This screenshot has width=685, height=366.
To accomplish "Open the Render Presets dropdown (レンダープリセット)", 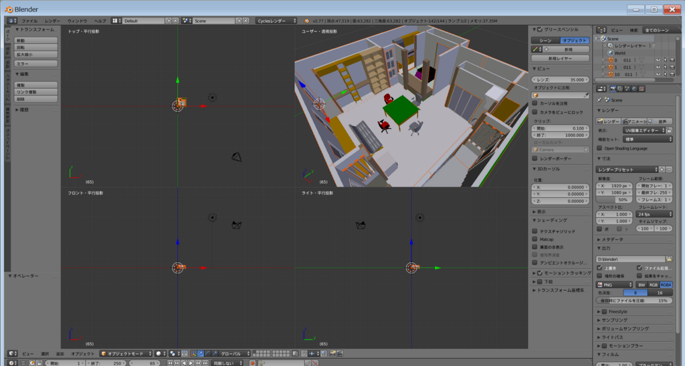I will (627, 169).
